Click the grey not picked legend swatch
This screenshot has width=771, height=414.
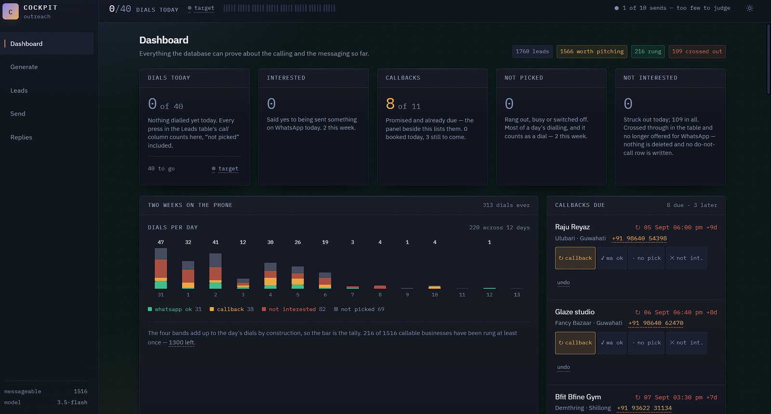336,309
